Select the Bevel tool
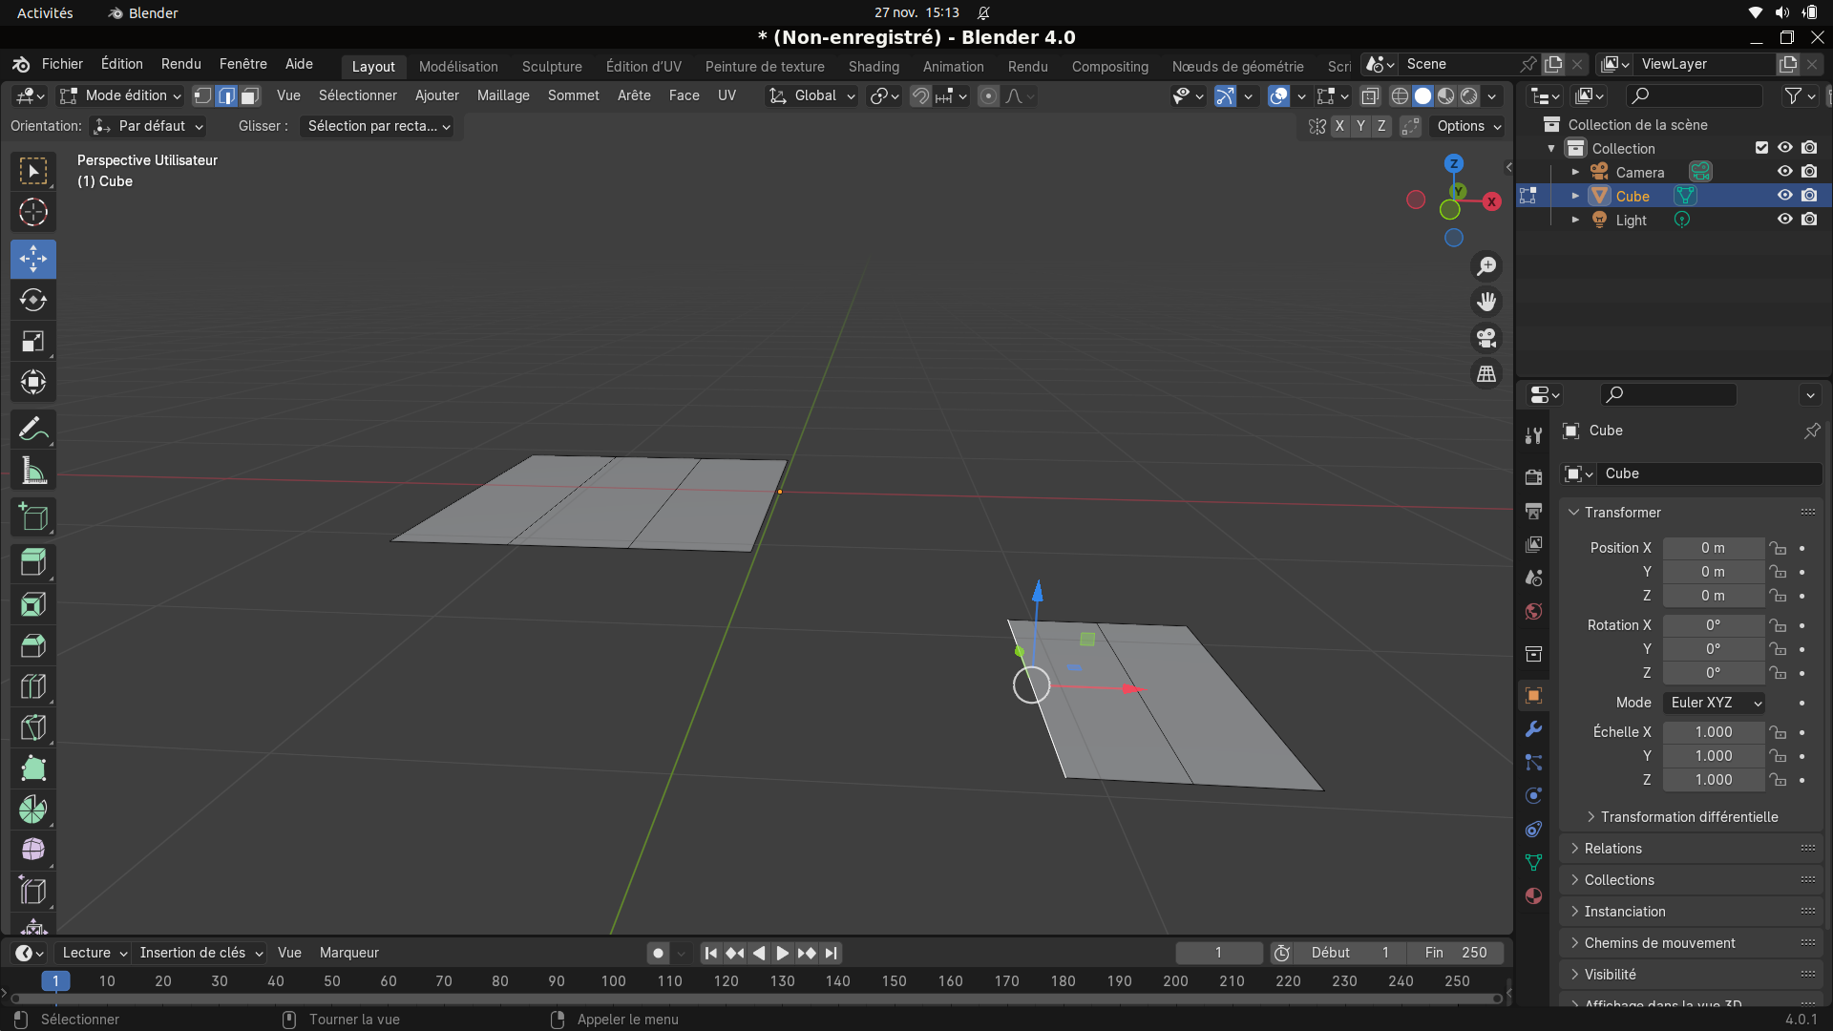1833x1031 pixels. 33,646
